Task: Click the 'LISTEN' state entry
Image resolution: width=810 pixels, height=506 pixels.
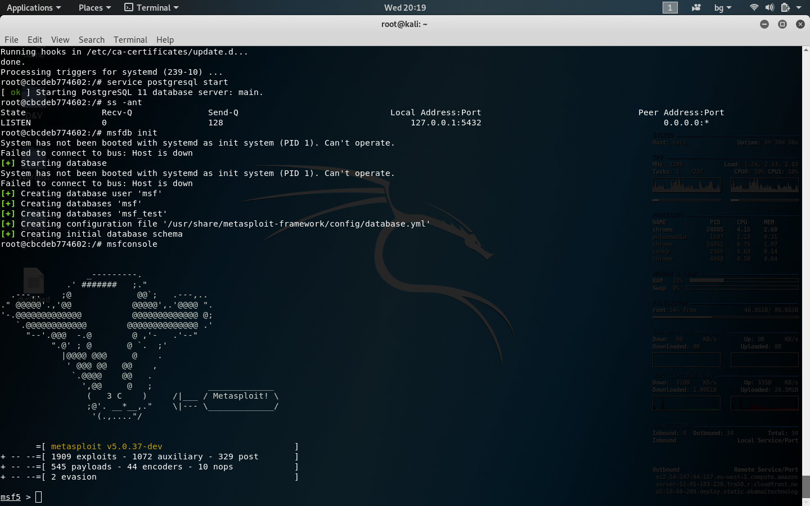Action: [x=16, y=123]
